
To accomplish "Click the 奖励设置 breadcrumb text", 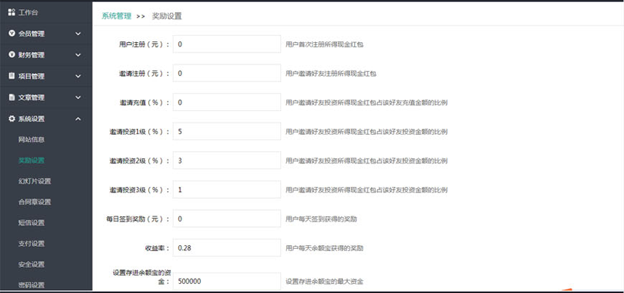I will pyautogui.click(x=167, y=16).
